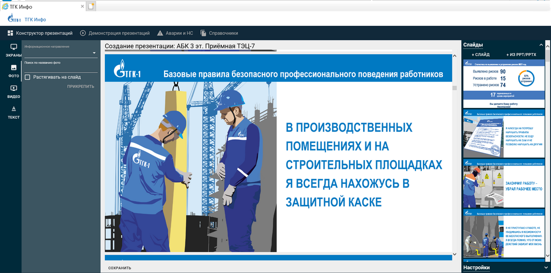Screen dimensions: 551x273
Task: Click the slide heading Базовые правила text
Action: click(x=303, y=74)
